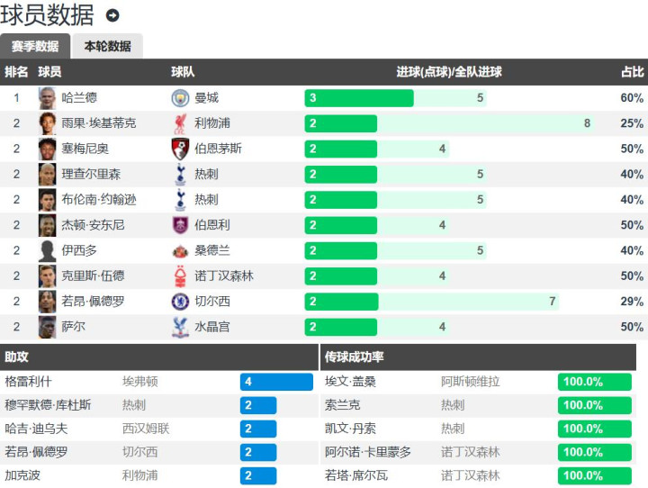Click 哈兰德 player photo thumbnail
This screenshot has height=488, width=648.
[48, 98]
